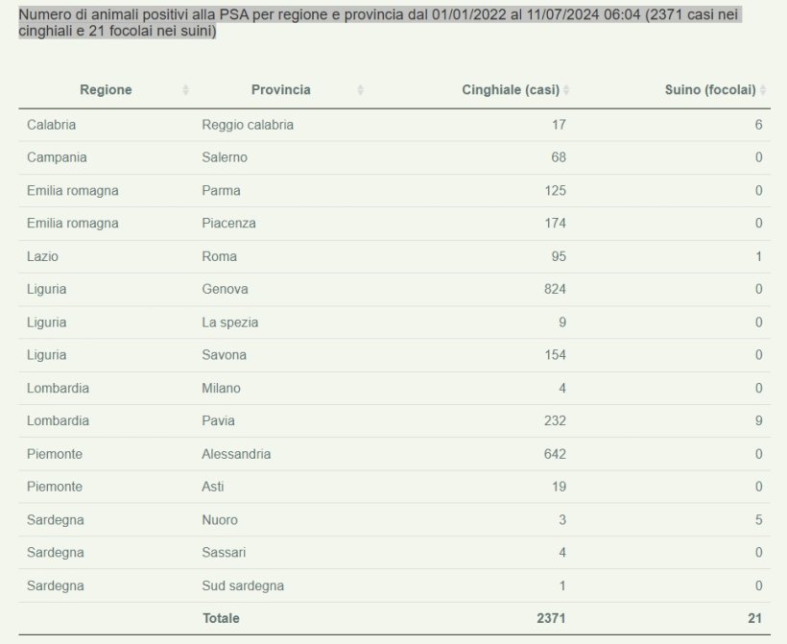Click the Alessandria case count 642
The image size is (787, 644).
(554, 454)
